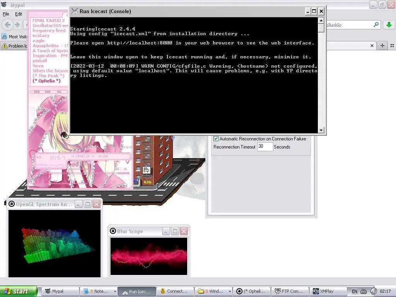Viewport: 396px width, 297px height.
Task: Select Nova track in playlist
Action: [38, 66]
